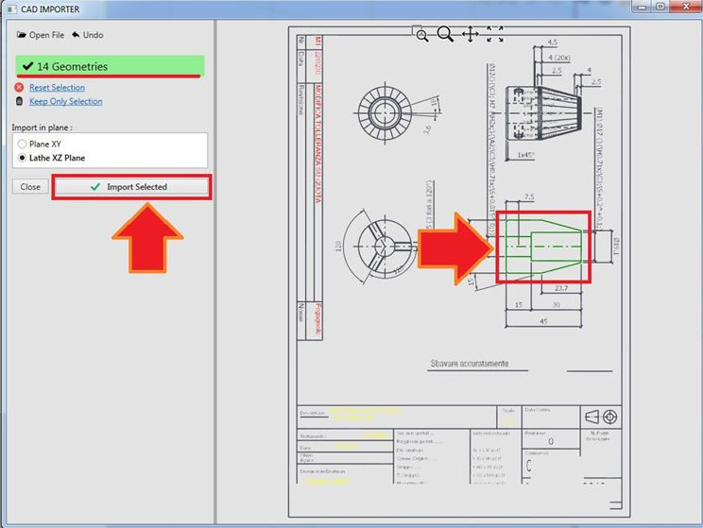Select the top-left circular collet front view

tap(385, 113)
